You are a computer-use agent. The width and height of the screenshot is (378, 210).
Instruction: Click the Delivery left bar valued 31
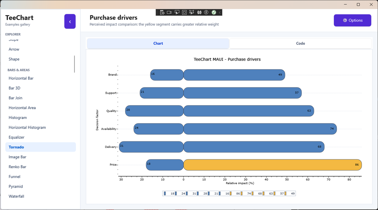pos(151,147)
